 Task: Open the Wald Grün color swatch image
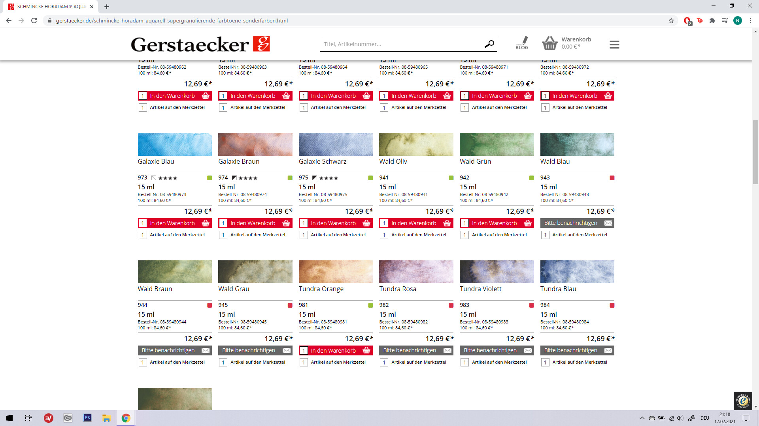tap(497, 144)
